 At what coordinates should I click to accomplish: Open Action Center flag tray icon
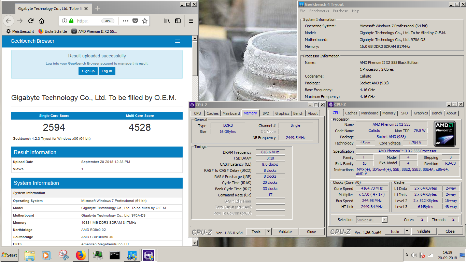[422, 255]
